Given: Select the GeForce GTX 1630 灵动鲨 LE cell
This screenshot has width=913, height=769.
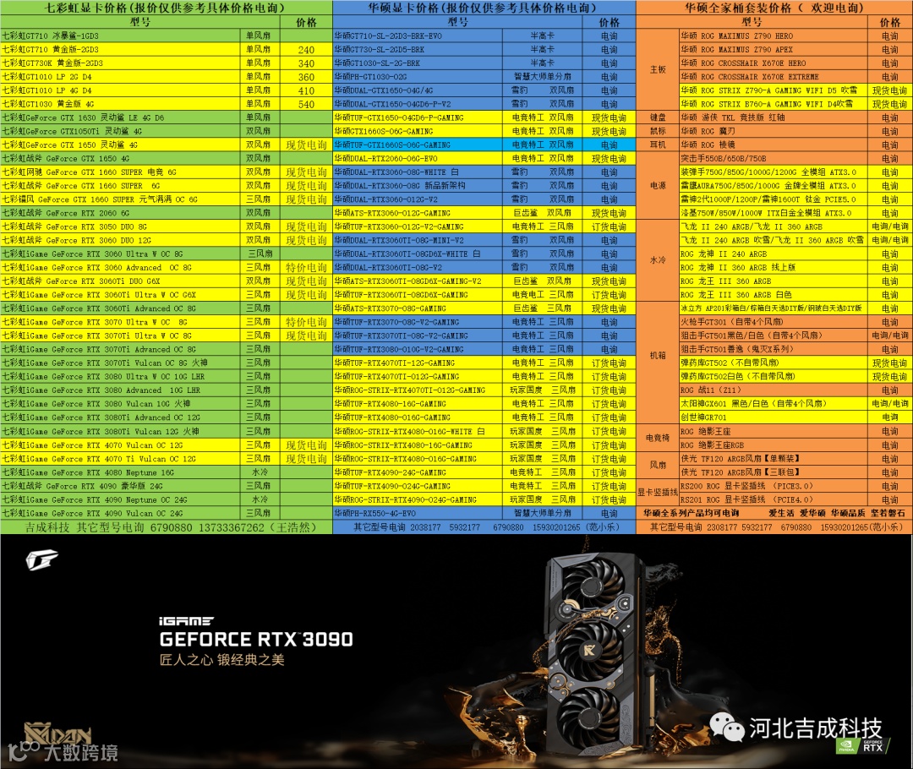Looking at the screenshot, I should [x=121, y=117].
